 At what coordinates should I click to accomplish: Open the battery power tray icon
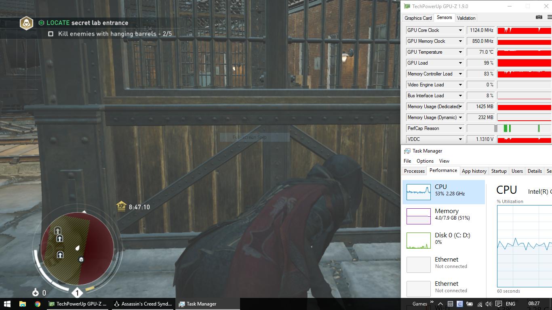point(470,304)
